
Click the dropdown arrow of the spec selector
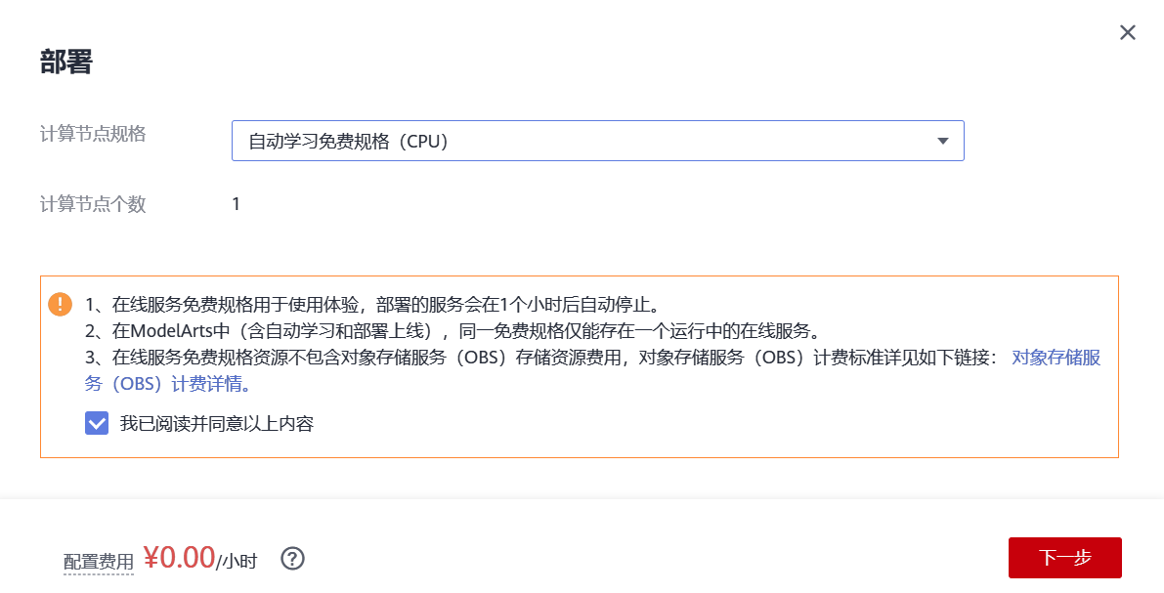943,141
